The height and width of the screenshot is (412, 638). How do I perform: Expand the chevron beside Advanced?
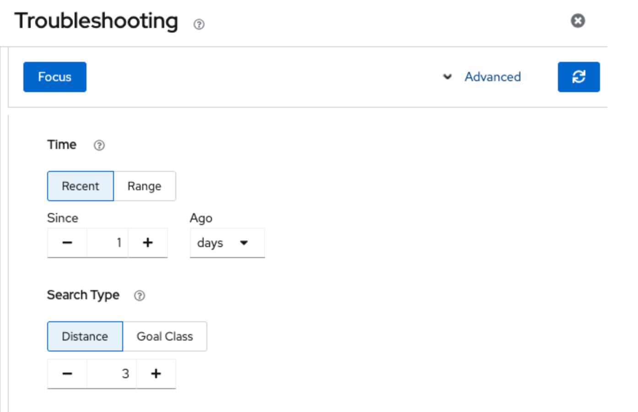point(447,77)
